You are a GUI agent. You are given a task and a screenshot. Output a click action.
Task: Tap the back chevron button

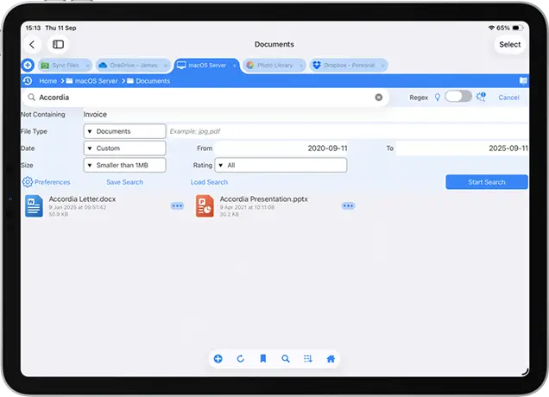pos(32,45)
